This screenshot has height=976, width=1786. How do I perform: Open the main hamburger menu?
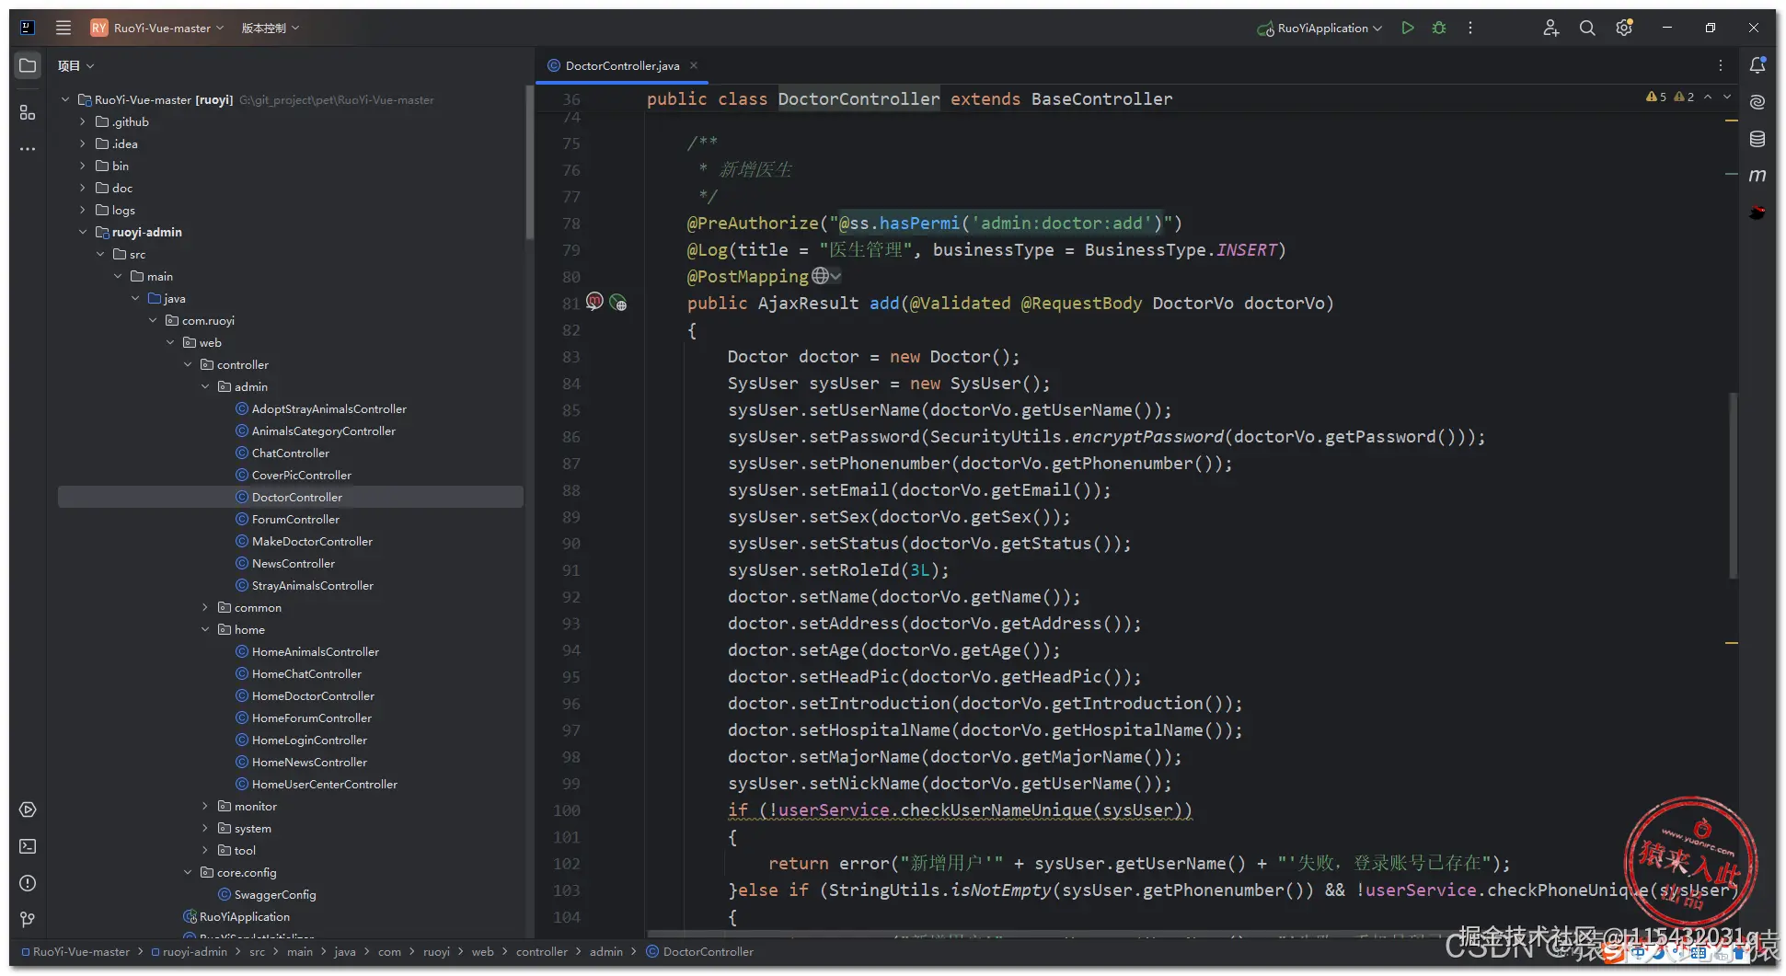[63, 28]
